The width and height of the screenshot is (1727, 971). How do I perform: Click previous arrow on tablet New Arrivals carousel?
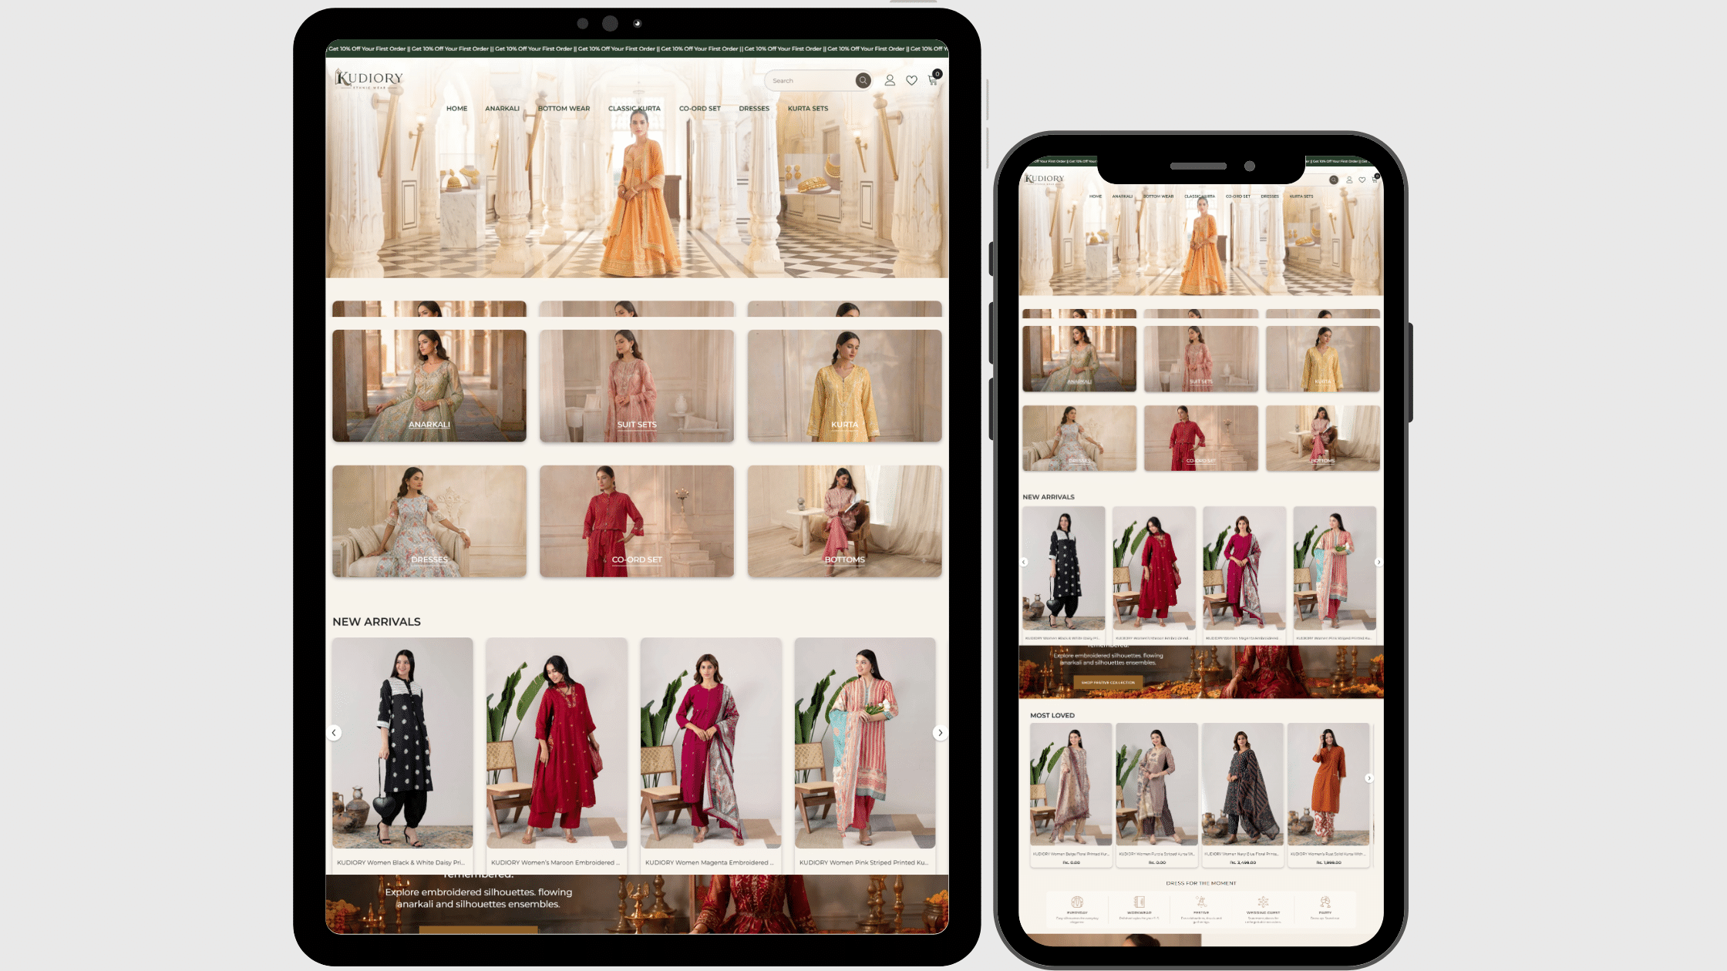335,733
